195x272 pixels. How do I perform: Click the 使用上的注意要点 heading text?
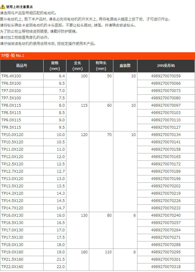(x=19, y=7)
